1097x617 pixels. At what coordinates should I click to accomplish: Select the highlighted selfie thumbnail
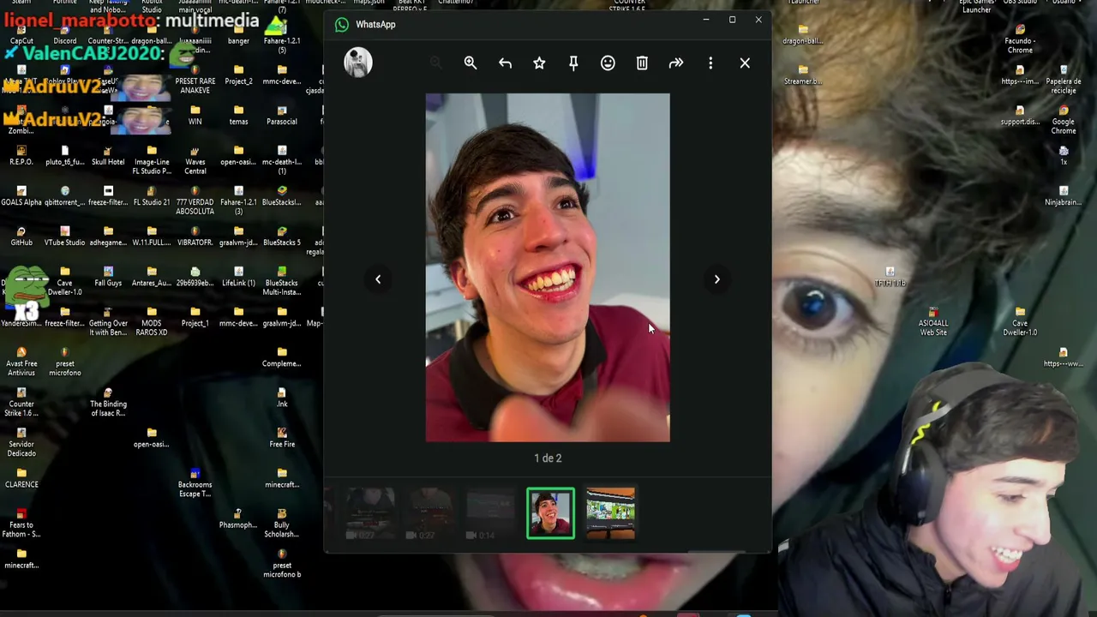550,513
